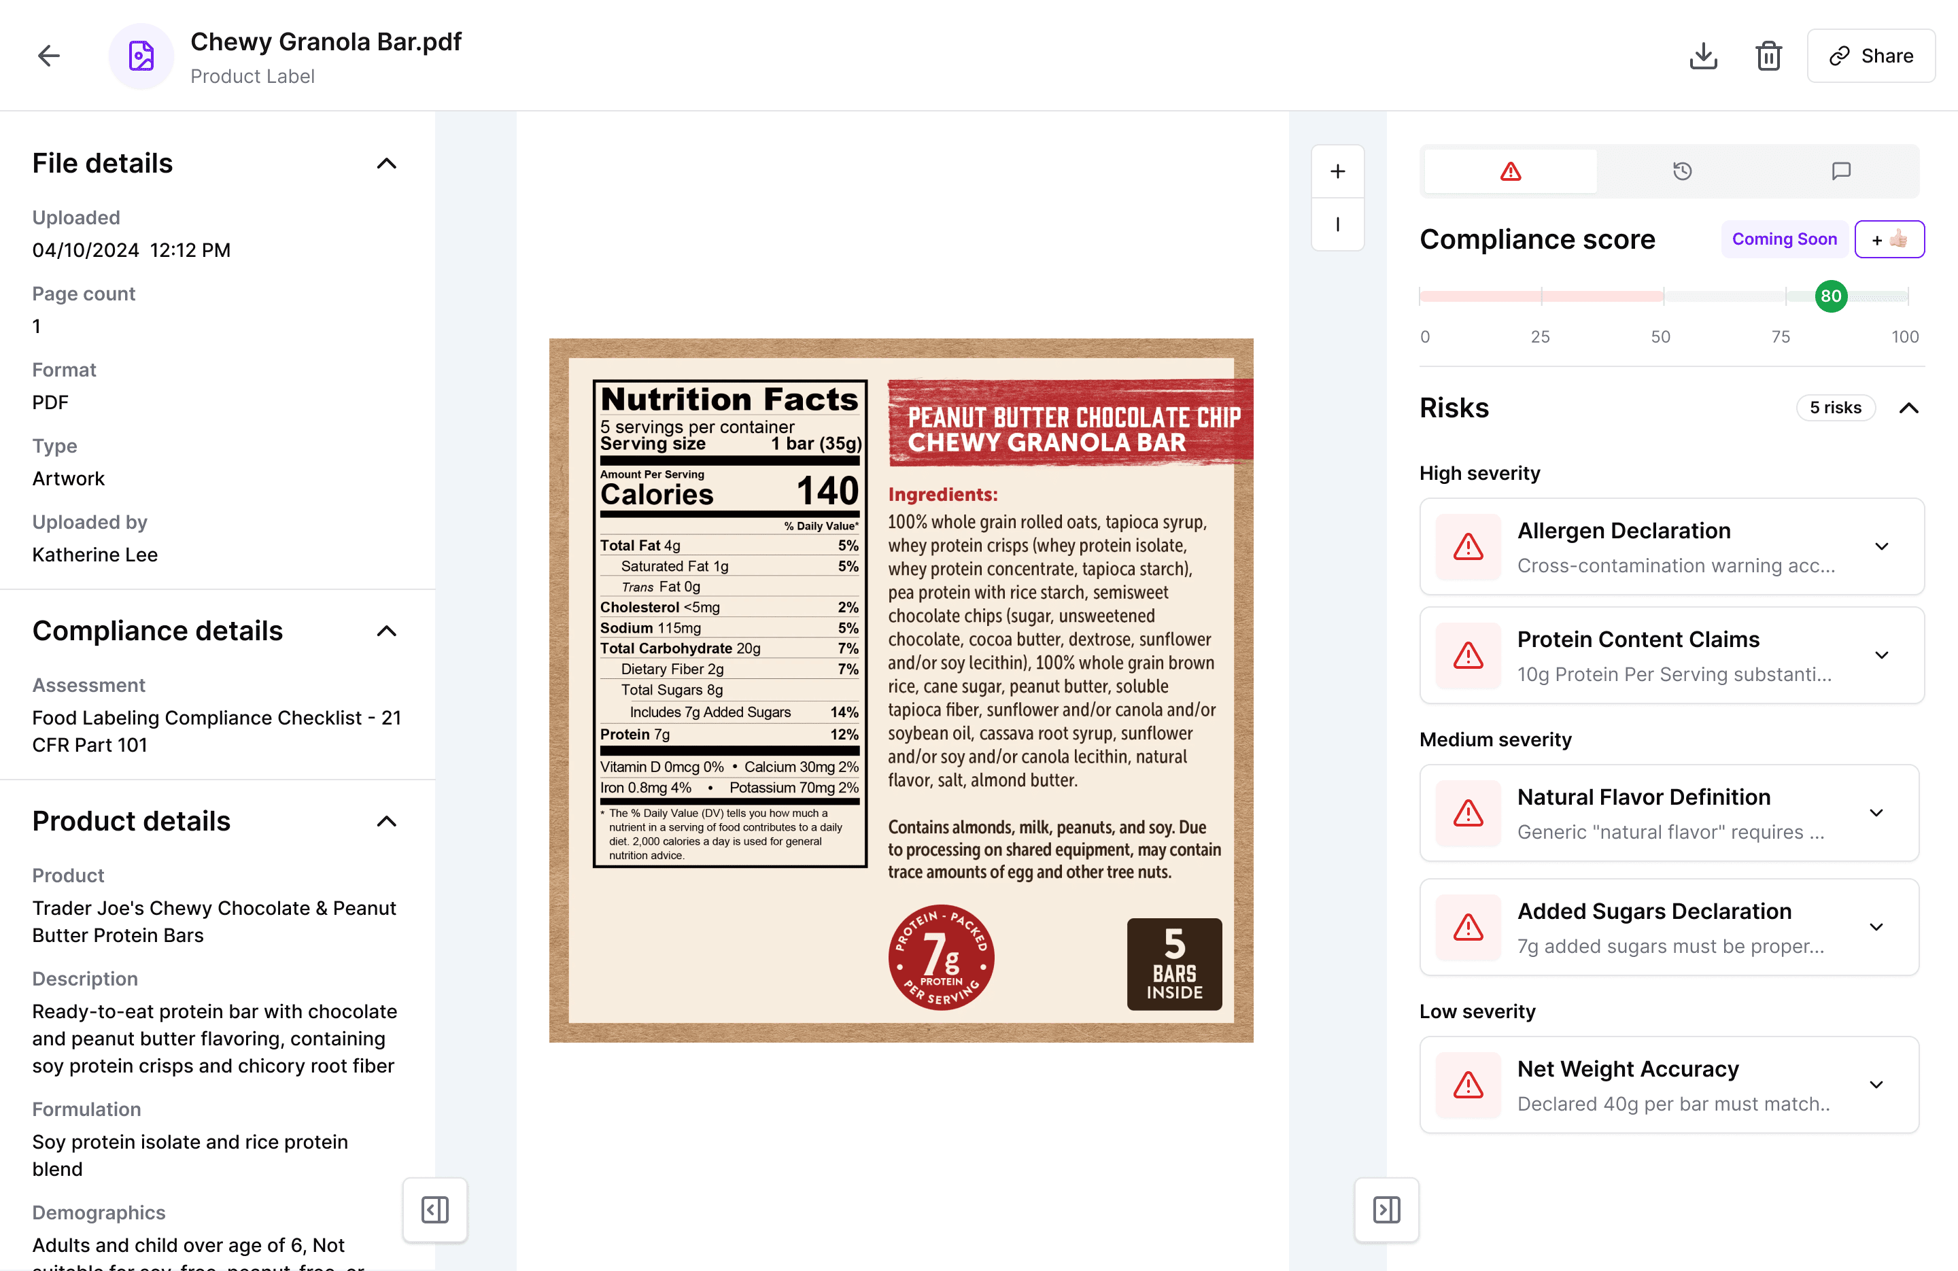Viewport: 1958px width, 1271px height.
Task: Zoom in the document with plus icon
Action: click(x=1338, y=171)
